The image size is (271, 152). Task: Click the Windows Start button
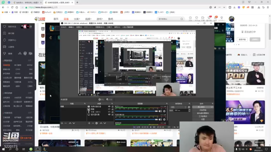[3, 149]
